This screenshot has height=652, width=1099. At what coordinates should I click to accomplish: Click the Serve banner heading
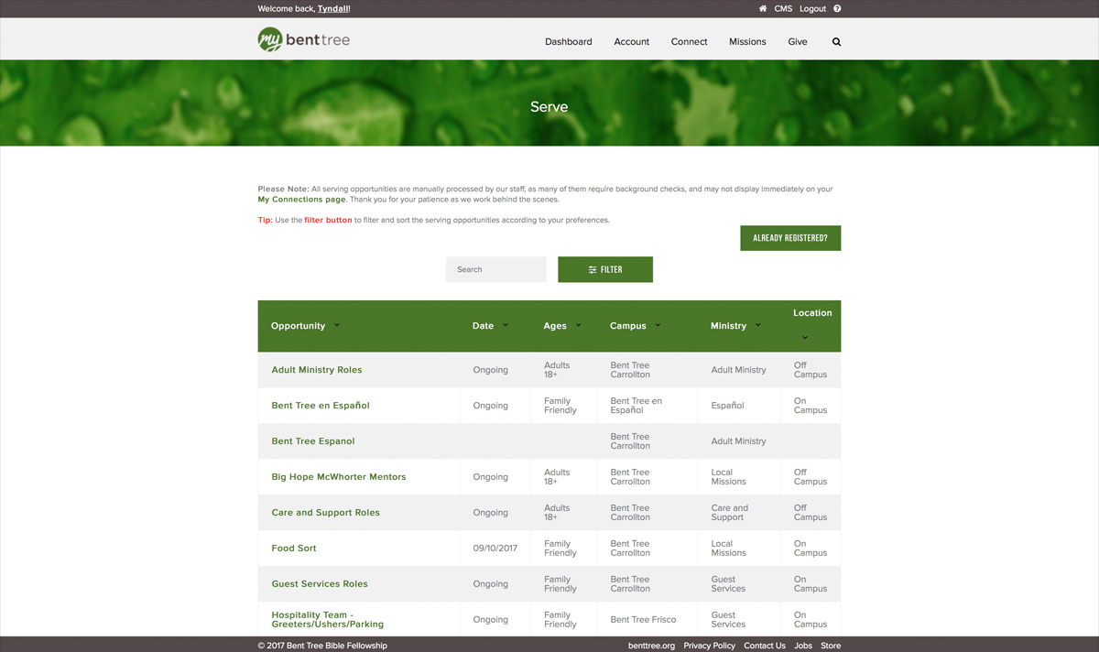549,107
